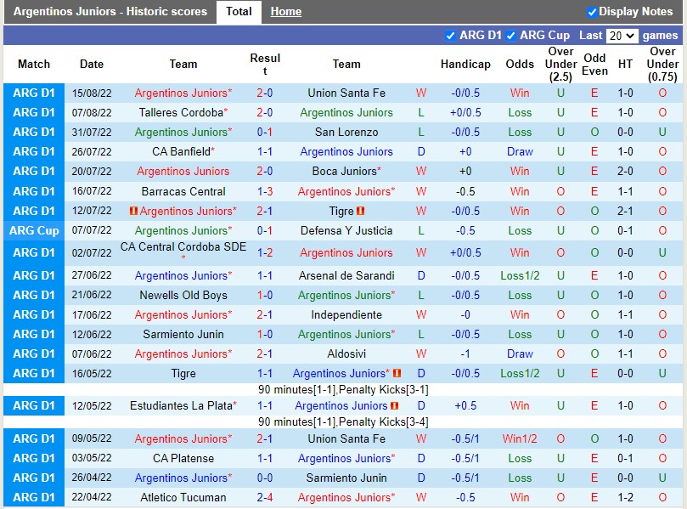Click Atletico Tucuman in the bottom row
Image resolution: width=687 pixels, height=509 pixels.
(x=183, y=497)
